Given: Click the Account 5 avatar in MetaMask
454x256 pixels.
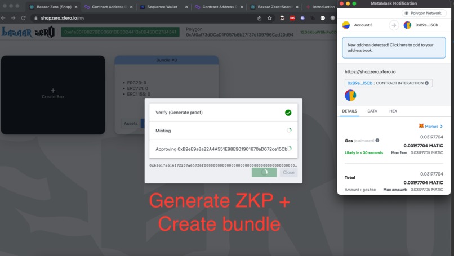Looking at the screenshot, I should tap(346, 25).
